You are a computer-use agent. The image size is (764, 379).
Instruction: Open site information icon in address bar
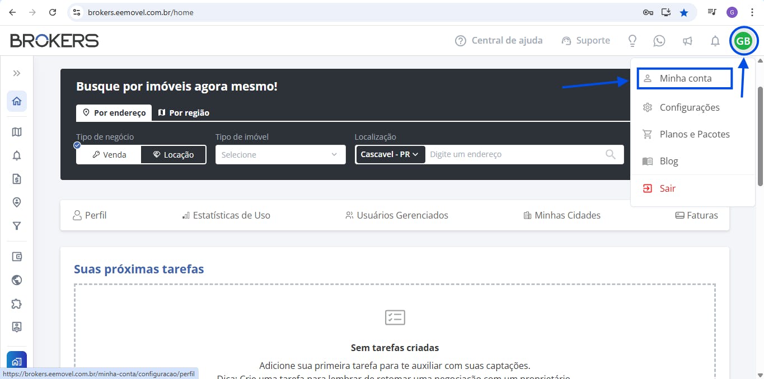[x=77, y=12]
